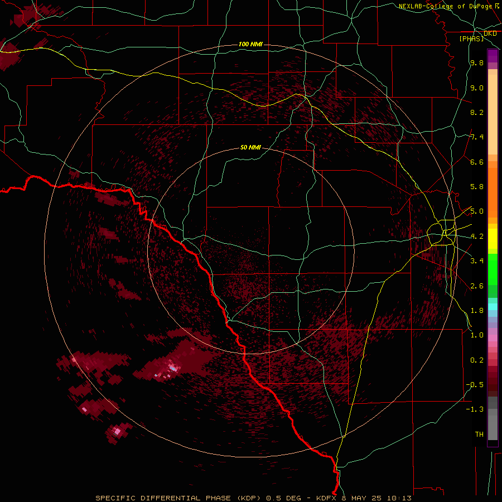502x502 pixels.
Task: Pick the pale peach band of the color scale
Action: 493,114
